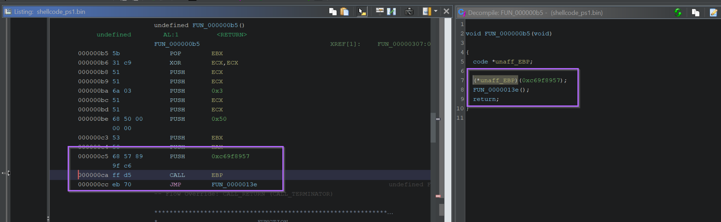Image resolution: width=721 pixels, height=222 pixels.
Task: Click the 00 00 continuation bytes
Action: (122, 128)
